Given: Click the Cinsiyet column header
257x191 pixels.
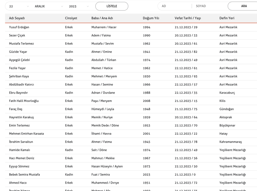Looking at the screenshot, I should pos(71,18).
